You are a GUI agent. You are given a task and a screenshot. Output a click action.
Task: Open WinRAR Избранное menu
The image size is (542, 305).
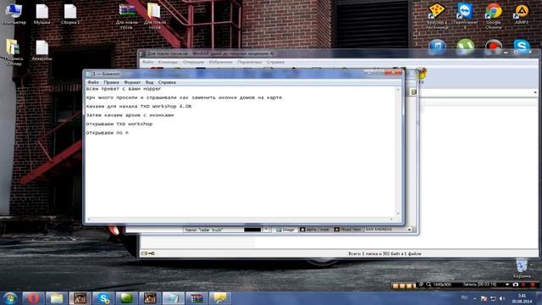[220, 62]
